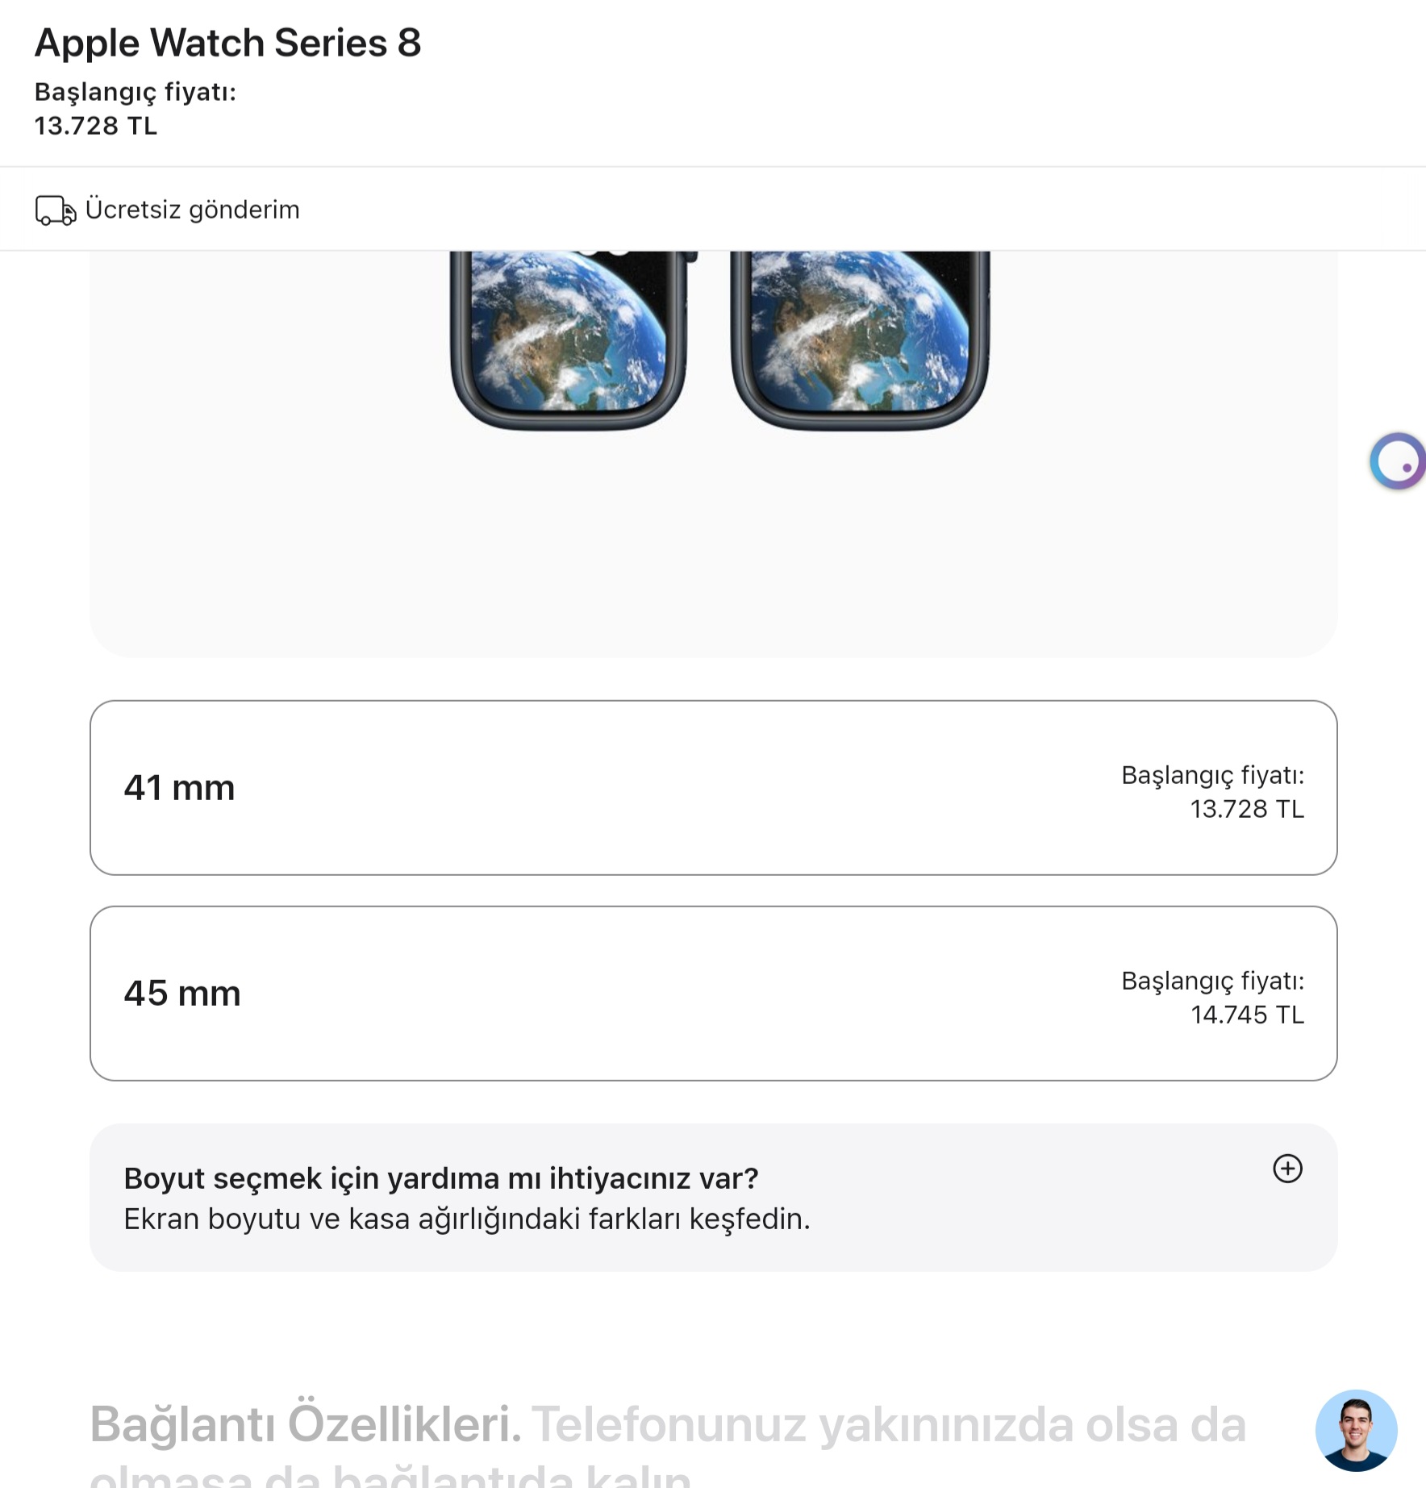Click the right Apple Watch image

860,339
